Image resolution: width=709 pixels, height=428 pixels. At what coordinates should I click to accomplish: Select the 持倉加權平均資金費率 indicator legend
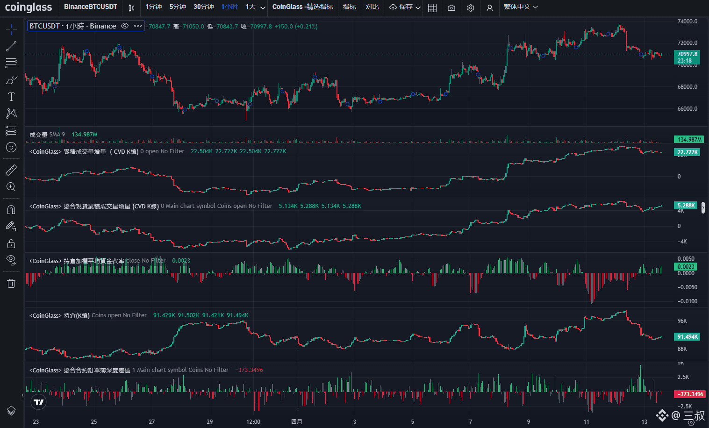click(x=97, y=261)
